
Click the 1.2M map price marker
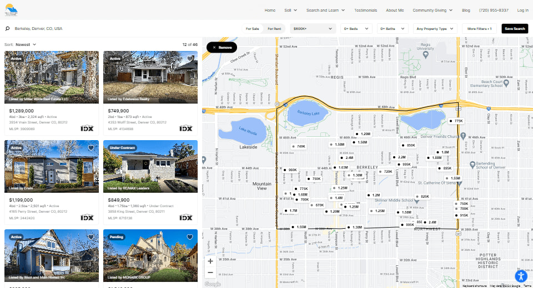pyautogui.click(x=374, y=195)
